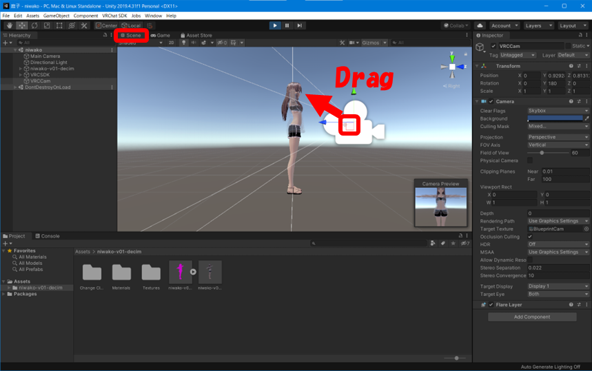592x371 pixels.
Task: Select the Hand tool in the toolbar
Action: [x=9, y=25]
